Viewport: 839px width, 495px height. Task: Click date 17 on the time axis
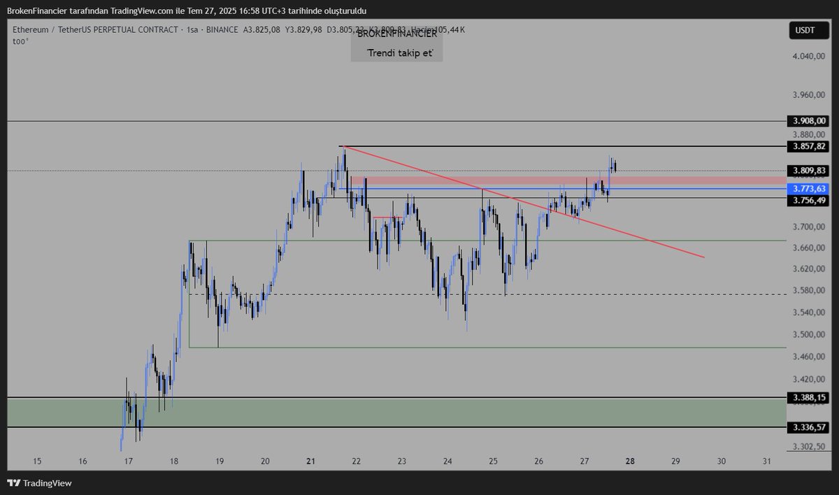pos(128,461)
